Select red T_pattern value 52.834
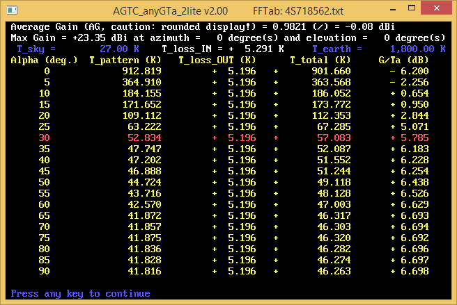457x305 pixels. coord(145,138)
